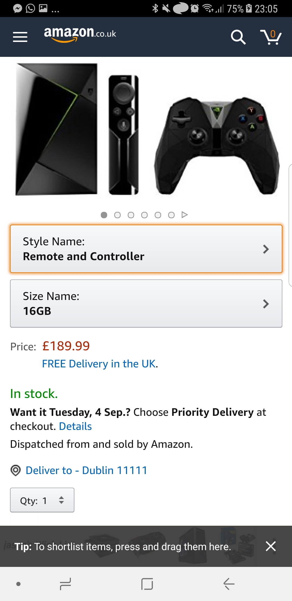Open the Qty quantity dropdown
Viewport: 292px width, 601px height.
(42, 500)
